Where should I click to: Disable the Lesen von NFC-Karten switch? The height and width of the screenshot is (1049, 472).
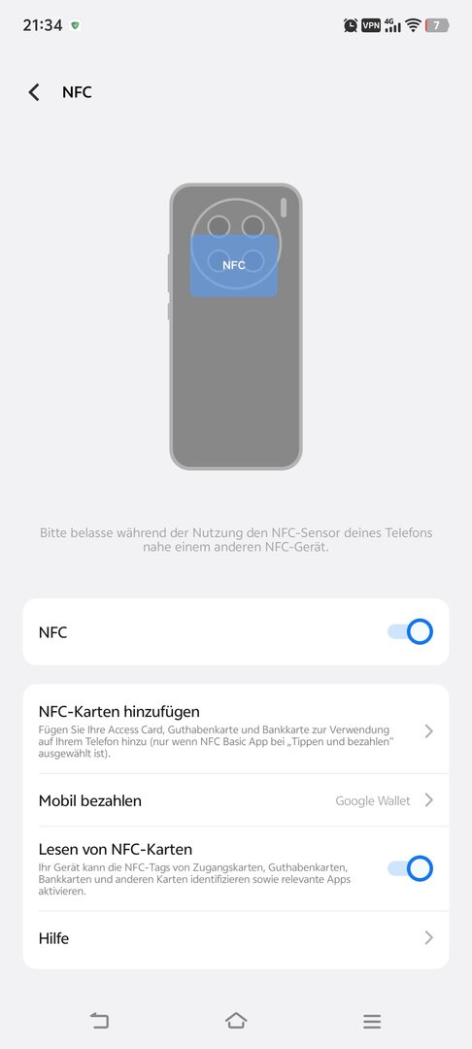click(411, 868)
